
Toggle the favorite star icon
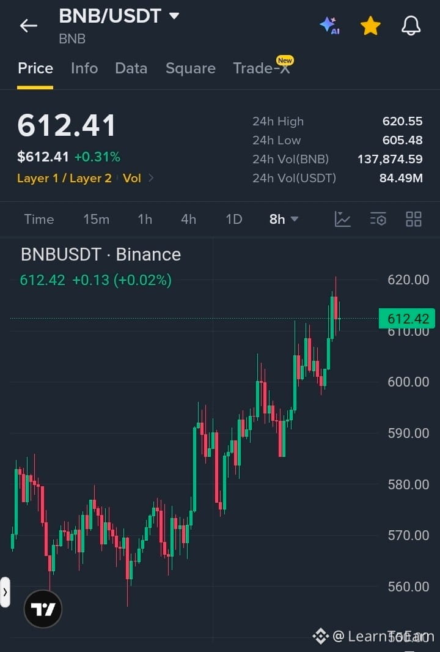tap(370, 26)
